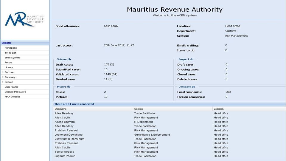
Task: Sort by the Section column header
Action: click(173, 109)
